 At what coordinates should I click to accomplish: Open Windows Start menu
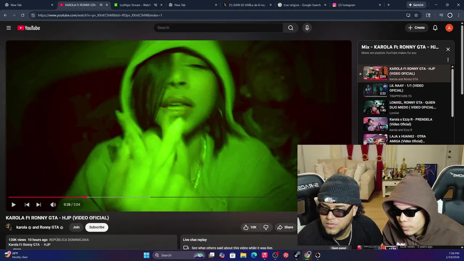point(146,255)
